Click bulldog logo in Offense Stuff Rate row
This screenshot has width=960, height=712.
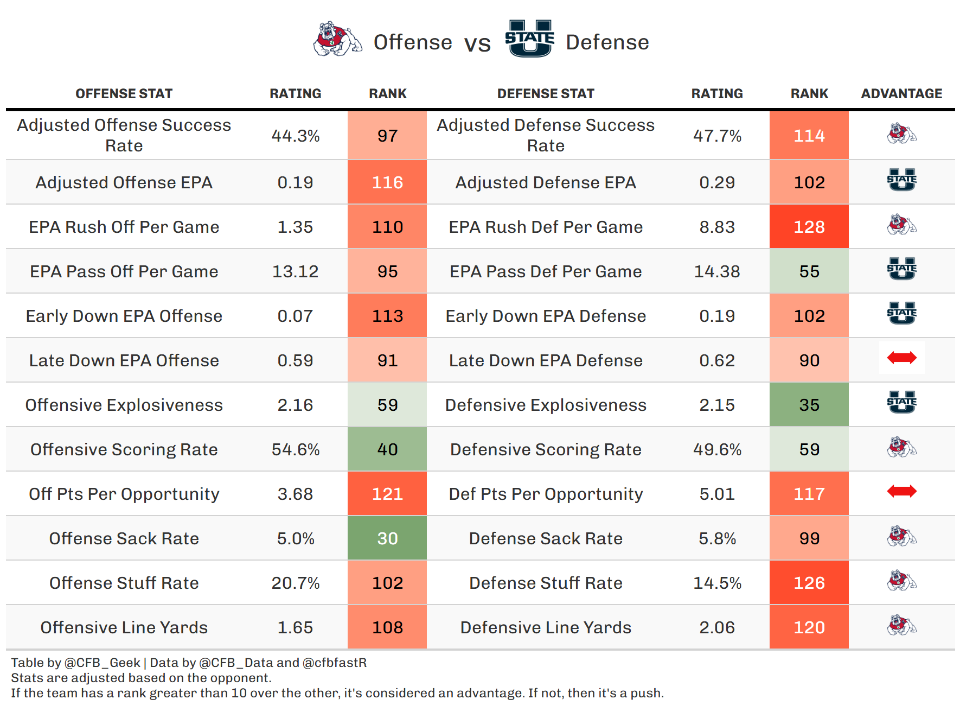click(x=901, y=581)
